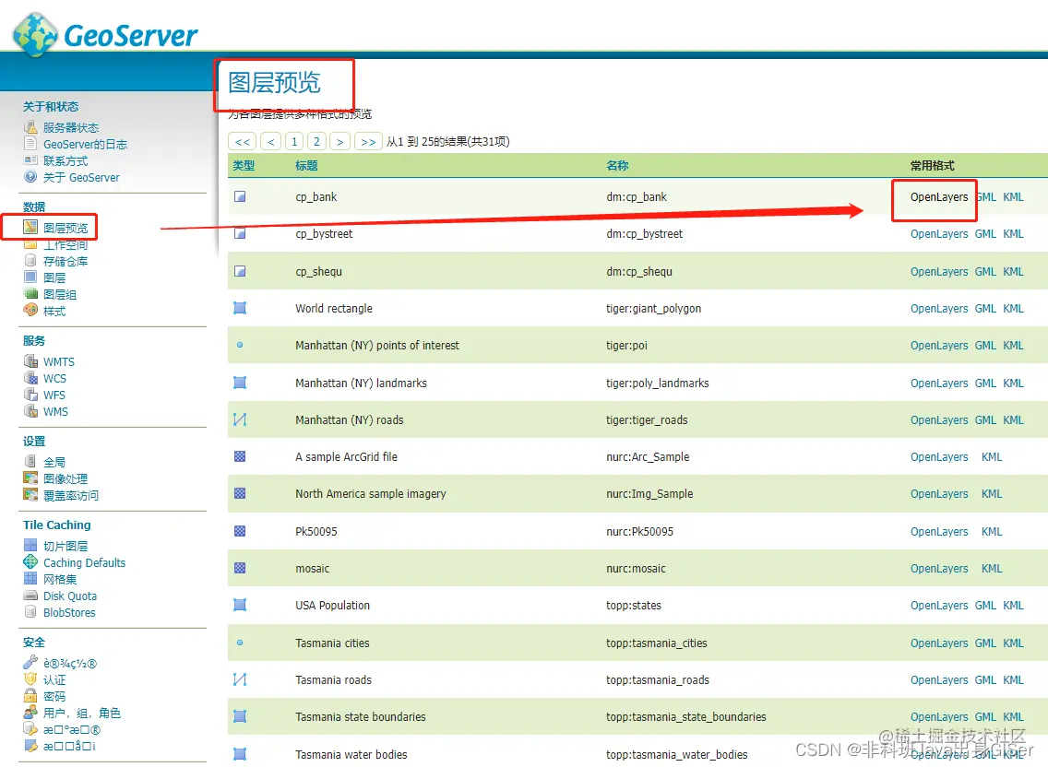Click the 网格集 grid icon
The image size is (1048, 767).
pyautogui.click(x=30, y=578)
